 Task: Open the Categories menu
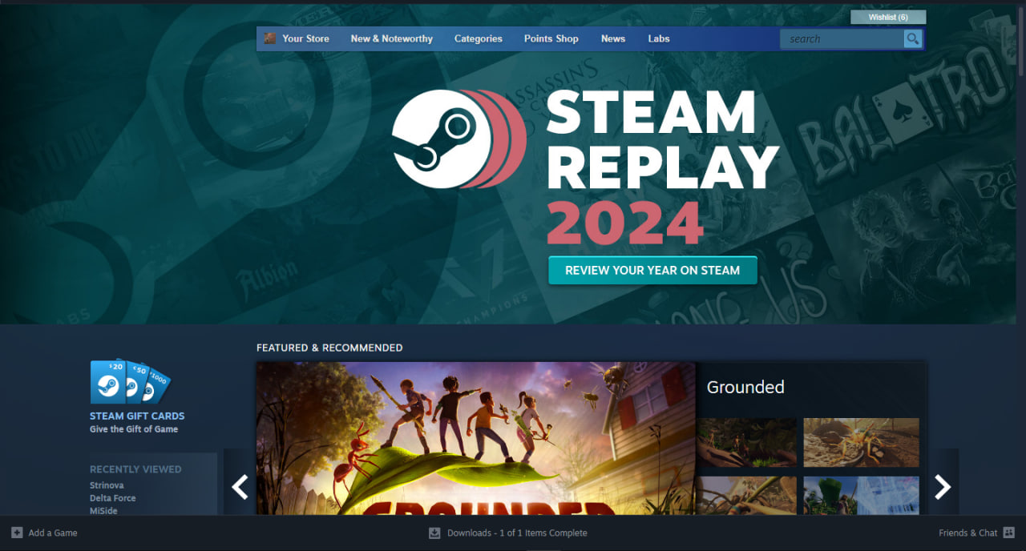coord(479,38)
